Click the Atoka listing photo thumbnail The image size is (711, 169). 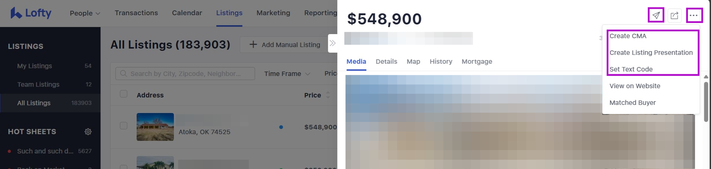pos(155,127)
